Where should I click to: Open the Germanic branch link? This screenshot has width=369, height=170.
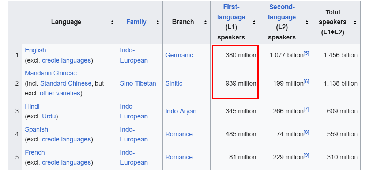pyautogui.click(x=179, y=55)
